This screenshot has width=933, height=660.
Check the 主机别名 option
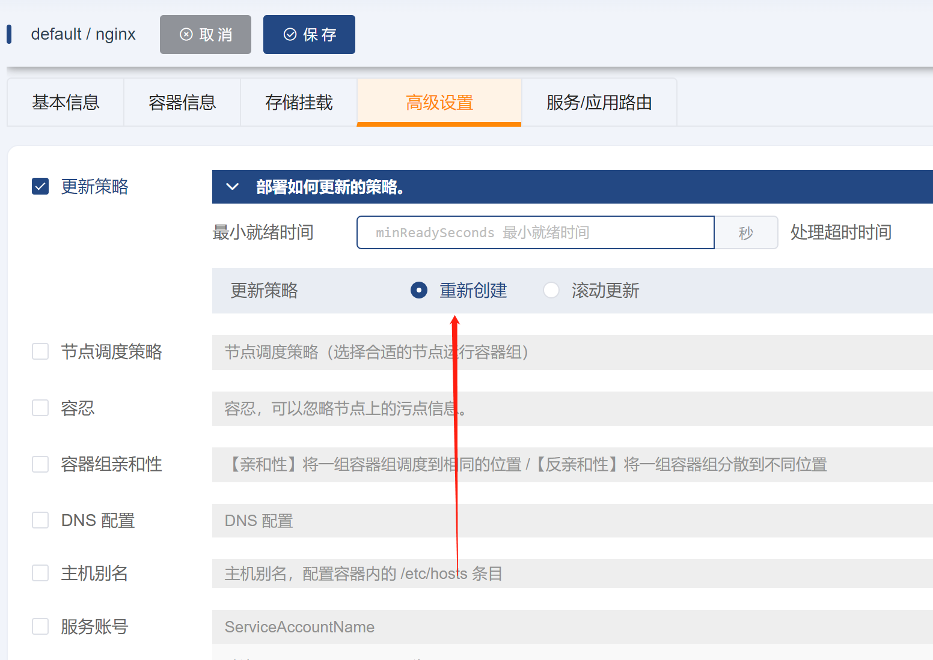pyautogui.click(x=40, y=573)
